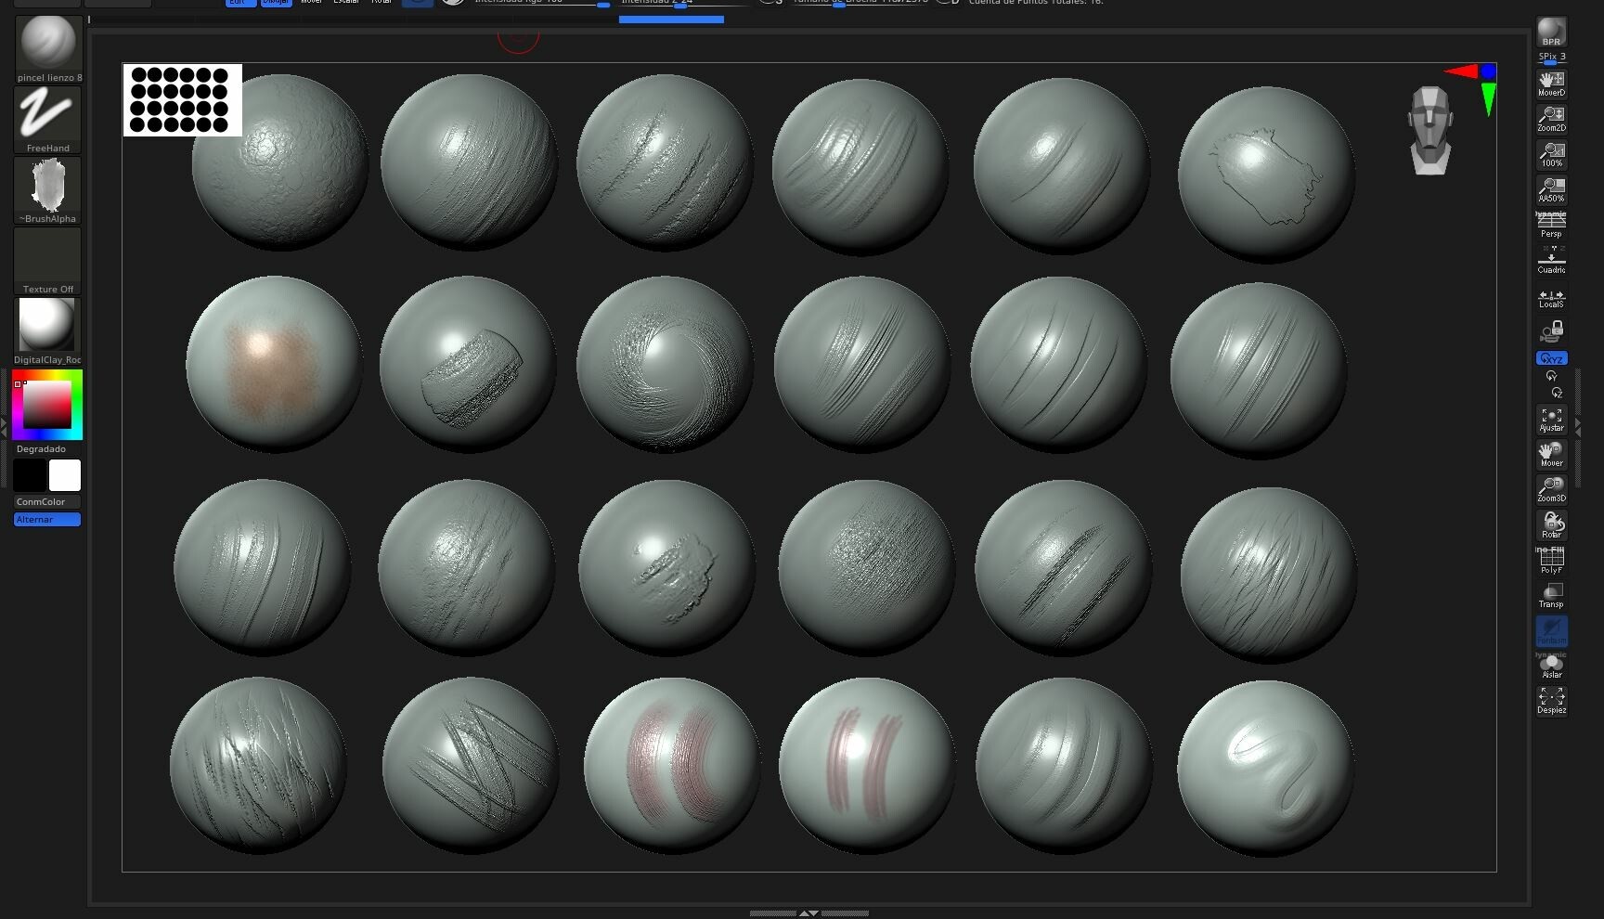Click the Despiez exploded-view icon
This screenshot has height=919, width=1604.
pos(1551,699)
